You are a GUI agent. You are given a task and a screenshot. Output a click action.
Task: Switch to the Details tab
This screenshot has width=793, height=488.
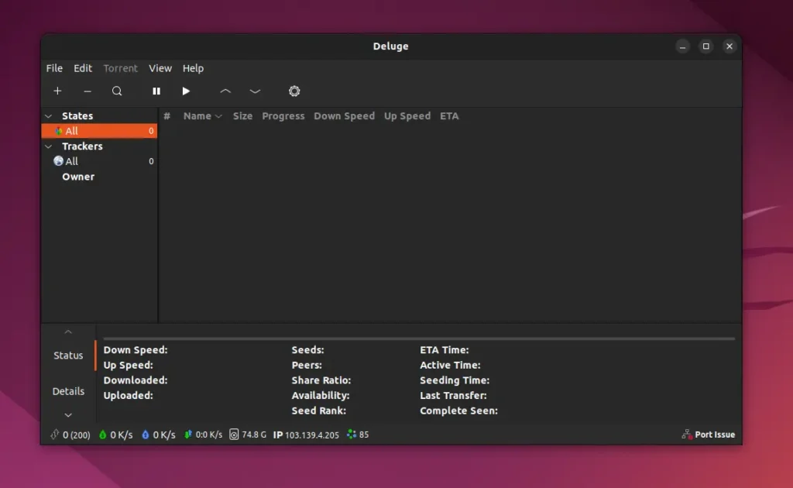tap(68, 391)
